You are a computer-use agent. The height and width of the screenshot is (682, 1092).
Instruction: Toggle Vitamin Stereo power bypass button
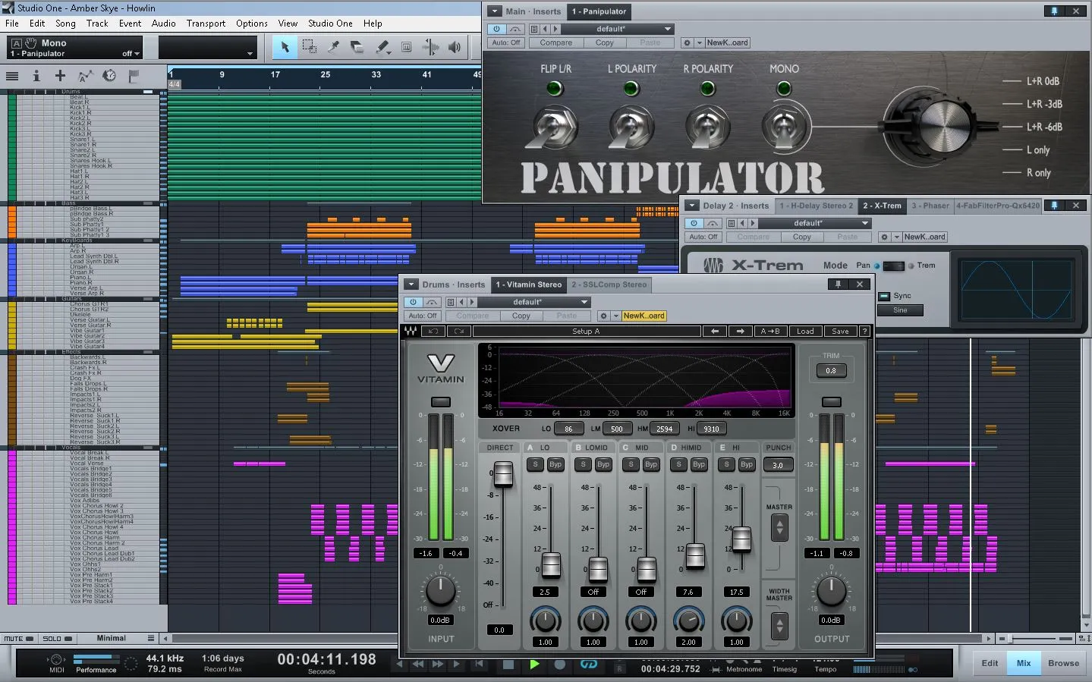click(x=413, y=302)
